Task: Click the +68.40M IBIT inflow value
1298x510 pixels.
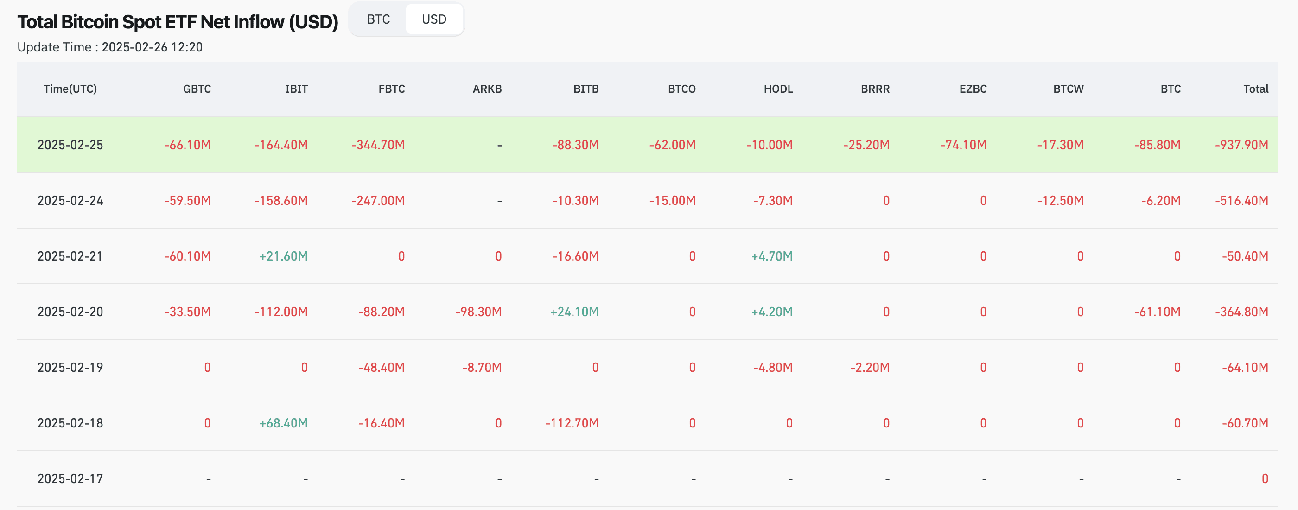Action: [x=283, y=423]
